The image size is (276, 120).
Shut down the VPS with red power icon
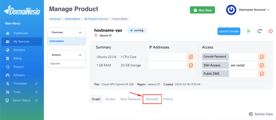point(271,31)
